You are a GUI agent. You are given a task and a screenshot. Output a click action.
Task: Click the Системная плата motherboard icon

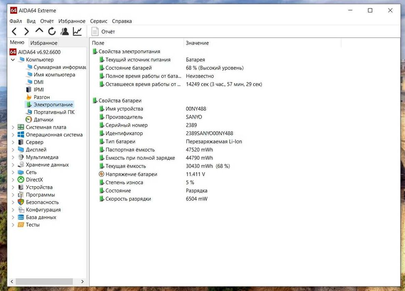(x=21, y=127)
